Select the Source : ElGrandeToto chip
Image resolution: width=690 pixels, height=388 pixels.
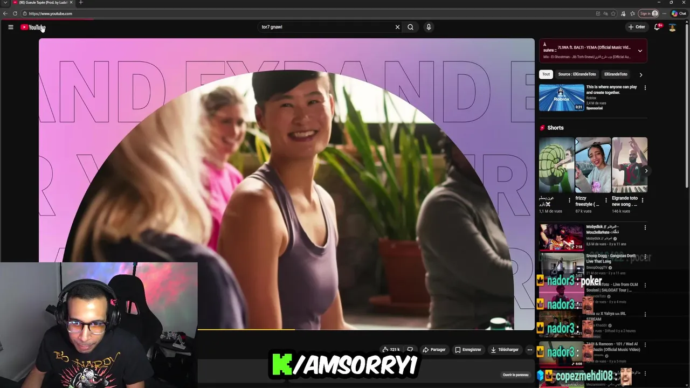tap(577, 74)
